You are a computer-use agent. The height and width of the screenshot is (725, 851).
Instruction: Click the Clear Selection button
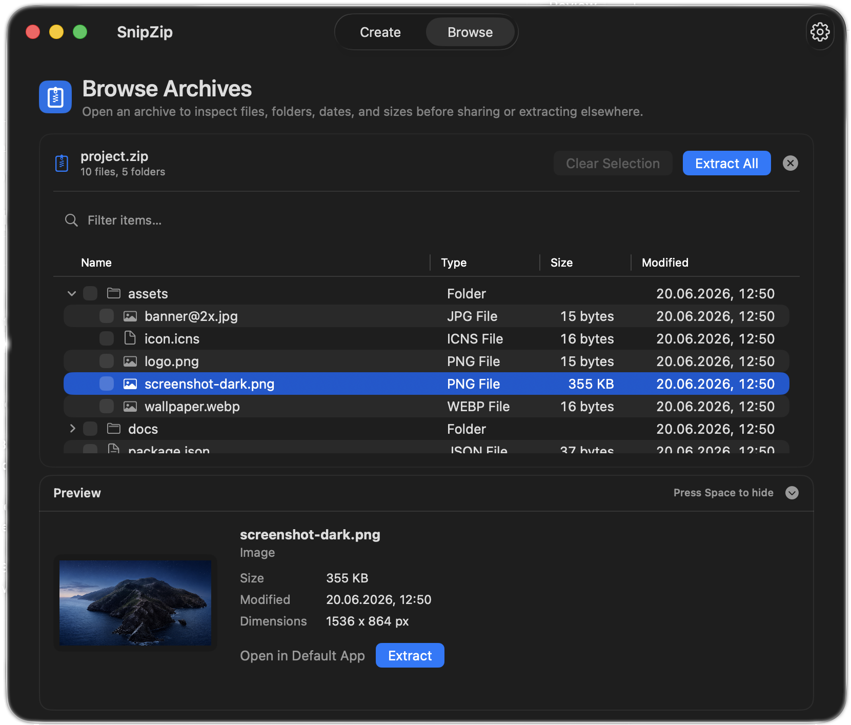[x=613, y=163]
